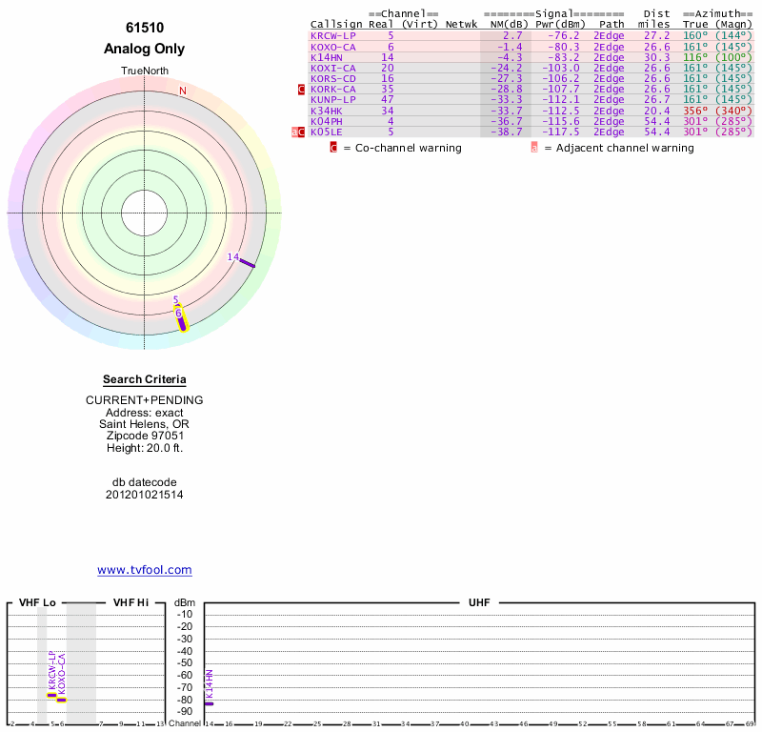
Task: Click the KRCW-LP bar in VHF Lo chart
Action: [x=51, y=695]
